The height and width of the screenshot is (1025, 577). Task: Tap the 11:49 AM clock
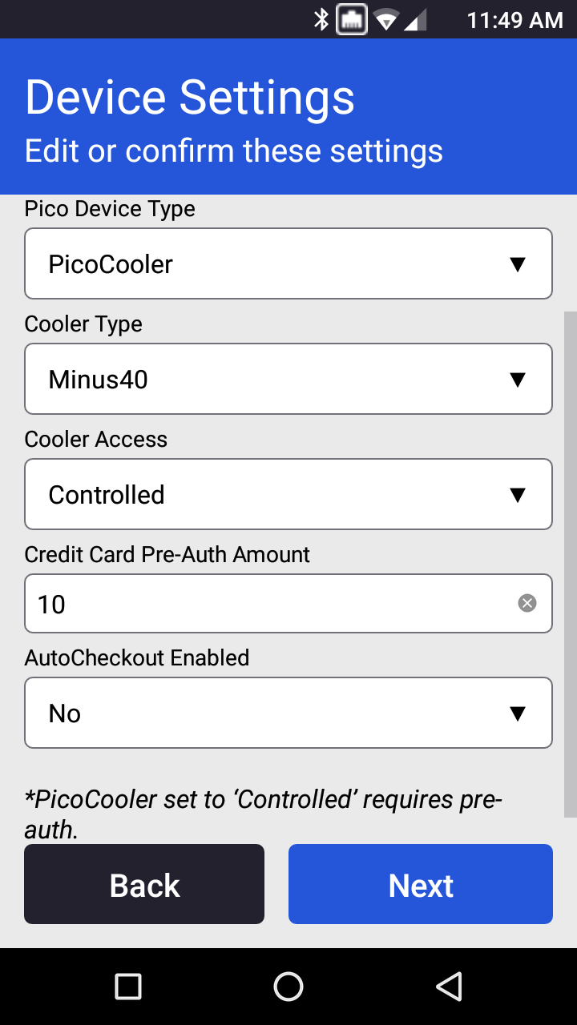click(x=514, y=20)
